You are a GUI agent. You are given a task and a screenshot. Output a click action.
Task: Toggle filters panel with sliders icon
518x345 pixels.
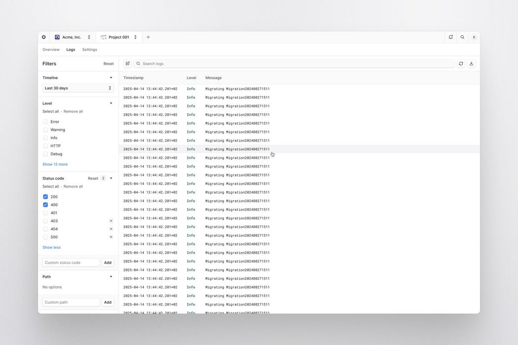(127, 64)
